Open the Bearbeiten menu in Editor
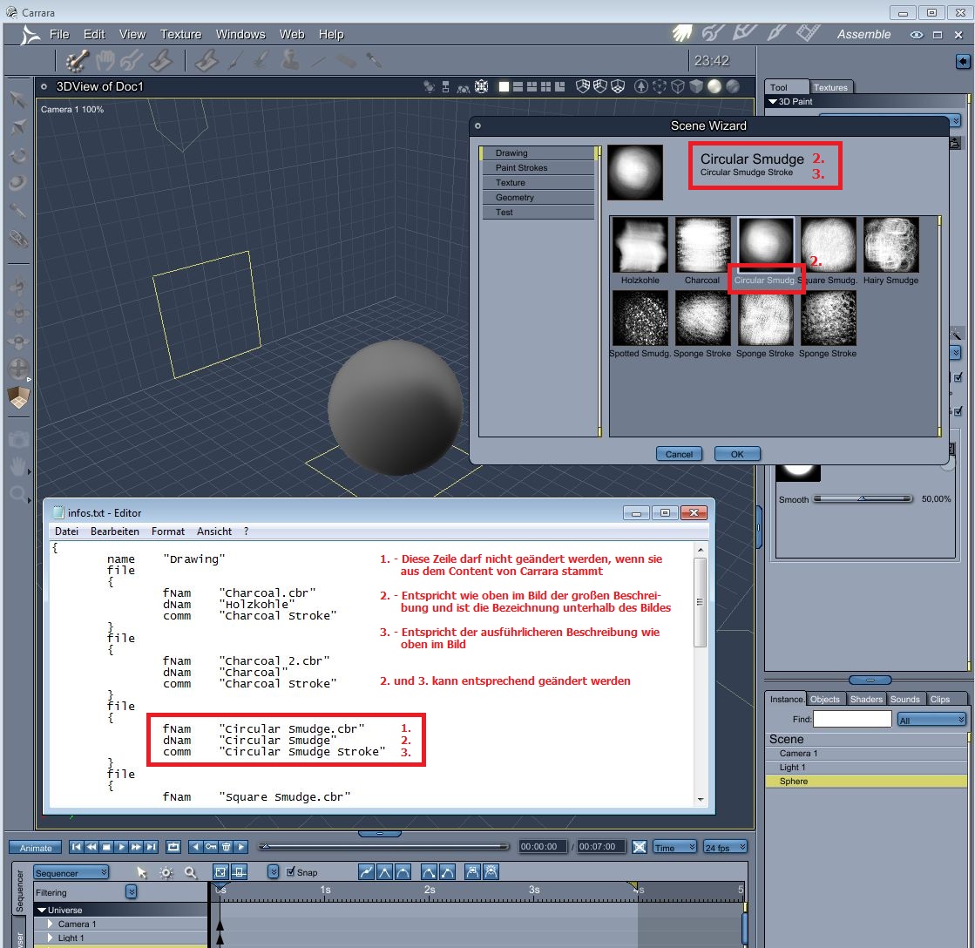 [x=115, y=532]
